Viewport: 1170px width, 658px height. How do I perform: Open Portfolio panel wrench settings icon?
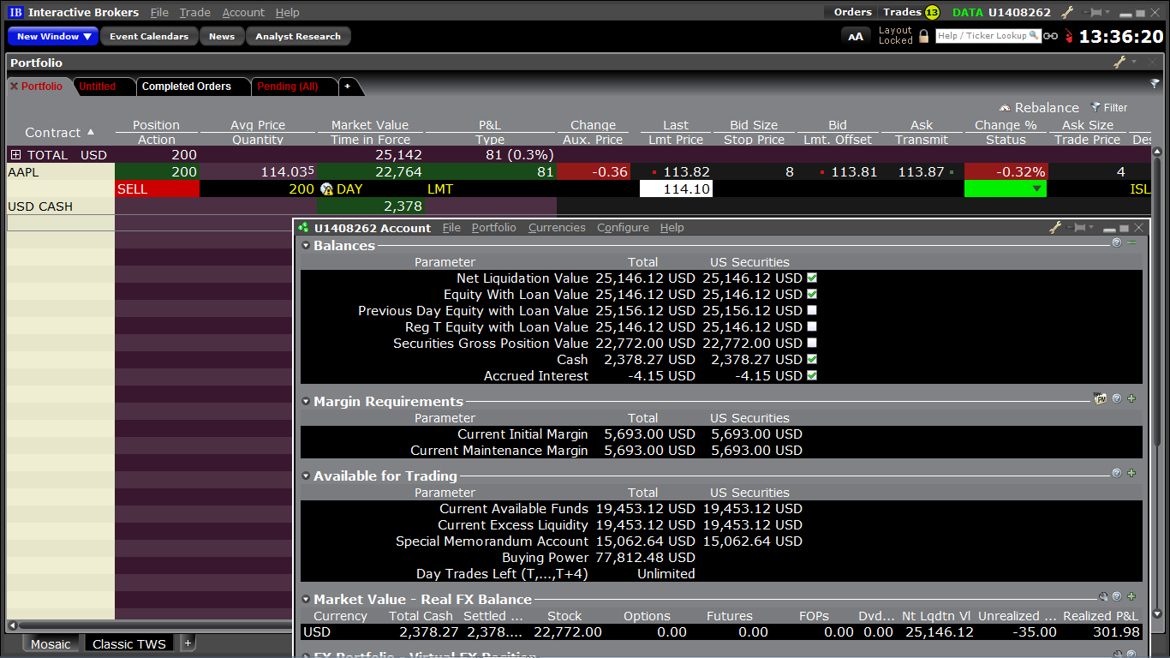tap(1119, 63)
